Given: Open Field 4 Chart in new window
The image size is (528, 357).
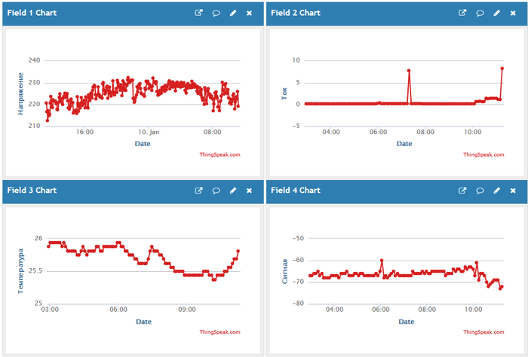Looking at the screenshot, I should [462, 191].
